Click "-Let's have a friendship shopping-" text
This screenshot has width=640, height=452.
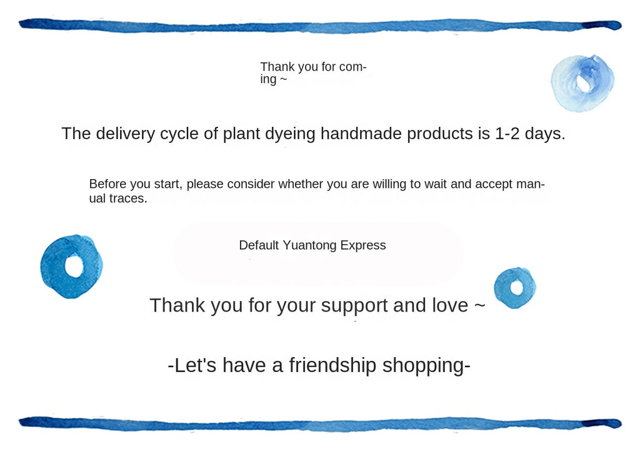tap(319, 365)
